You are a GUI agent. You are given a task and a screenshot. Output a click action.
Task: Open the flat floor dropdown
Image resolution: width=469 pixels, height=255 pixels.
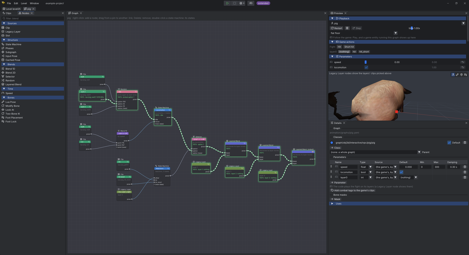[x=395, y=33]
